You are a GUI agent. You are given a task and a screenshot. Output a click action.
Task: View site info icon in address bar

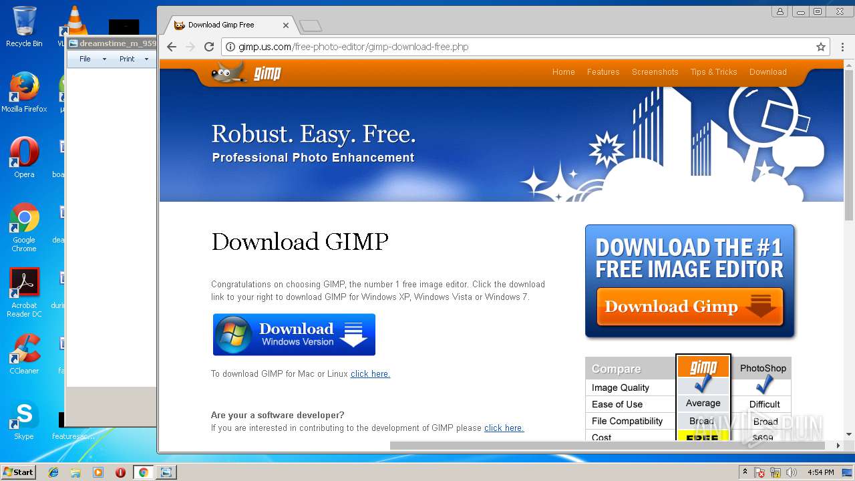230,47
